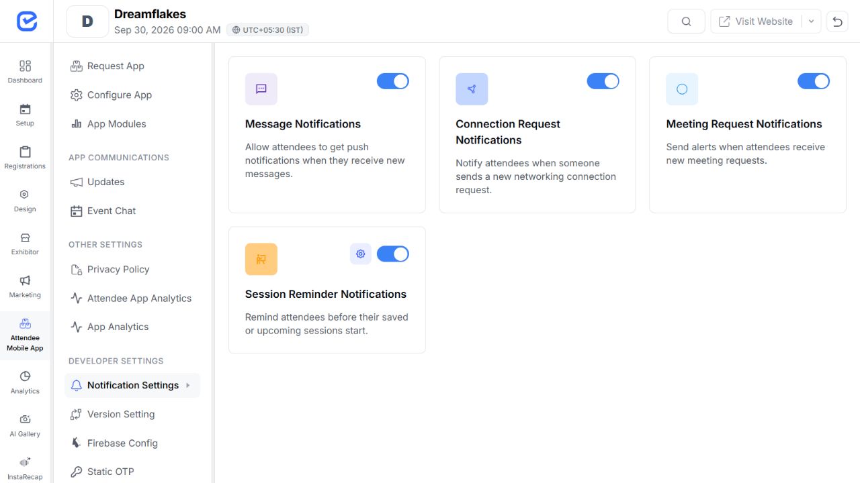Open Updates under App Communications
Screen dimensions: 860x483
tap(132, 182)
